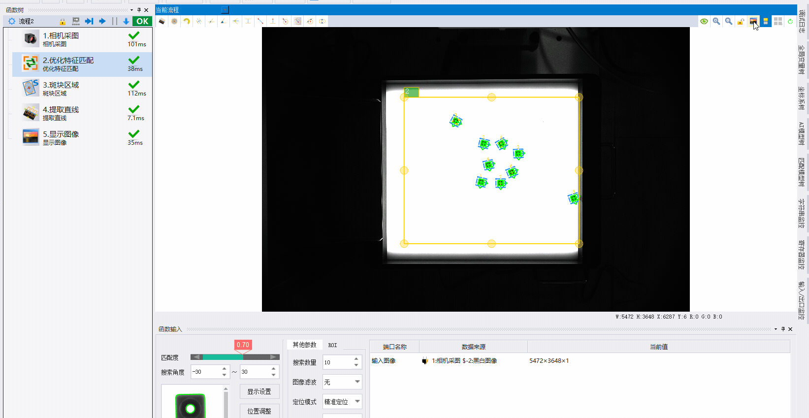Click the green refresh icon in image toolbar
The width and height of the screenshot is (809, 418).
click(790, 21)
